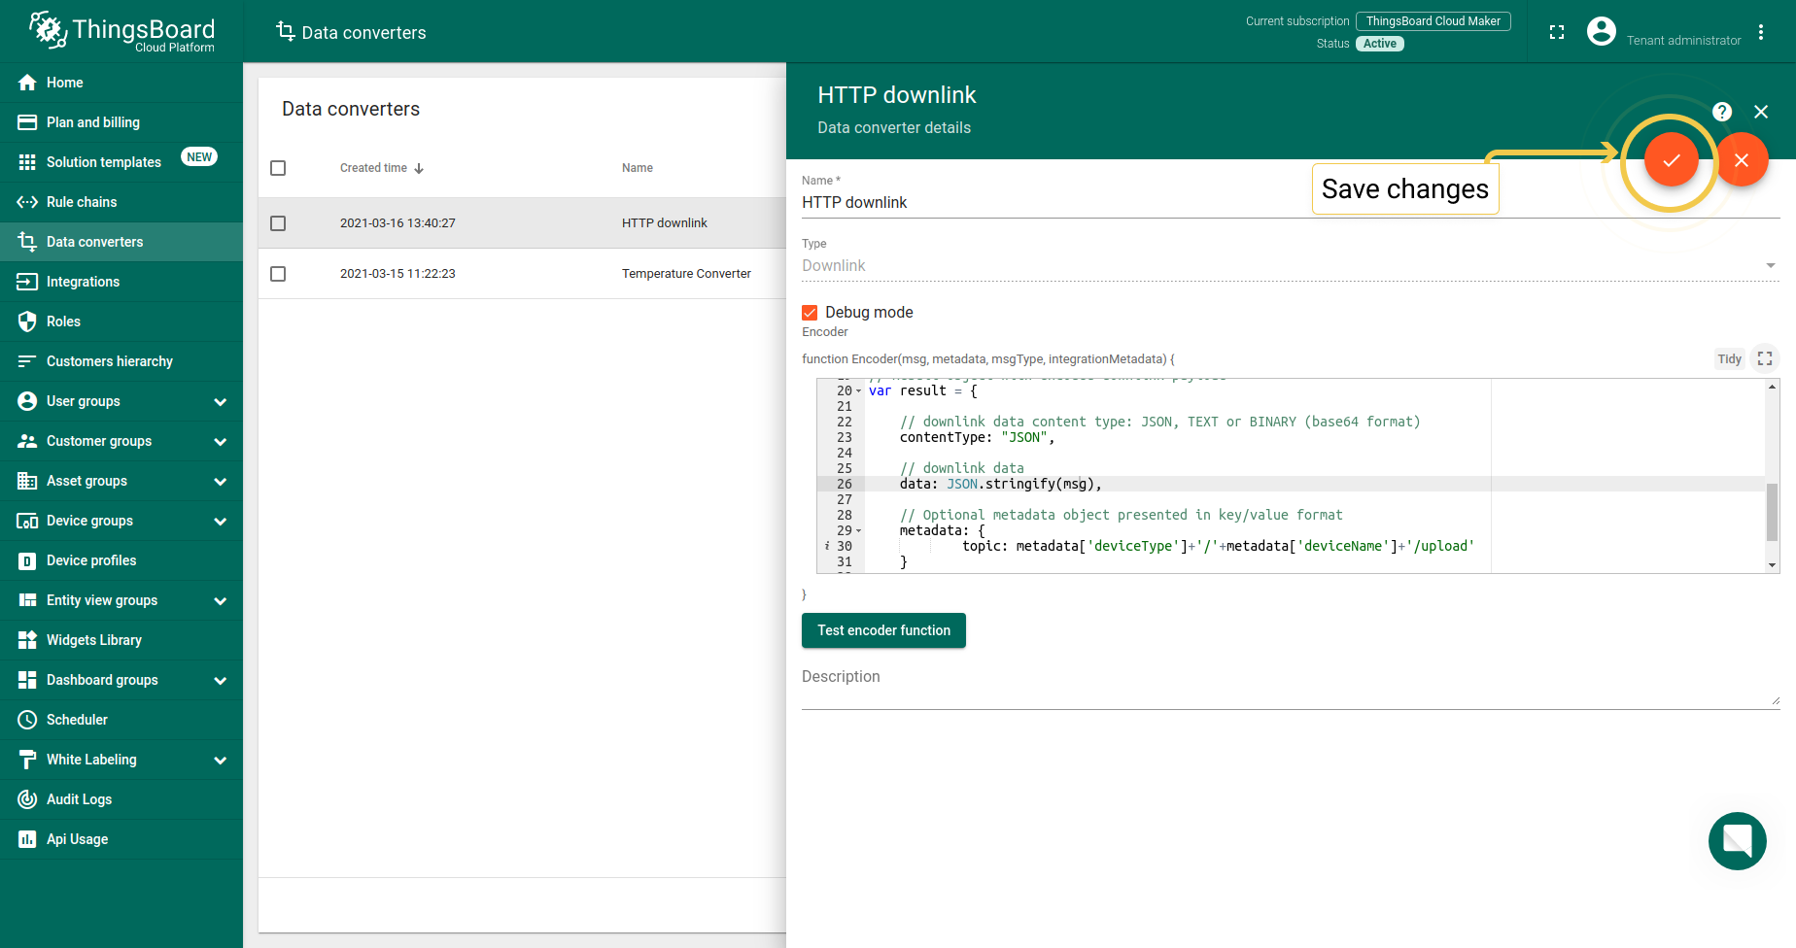Viewport: 1796px width, 948px height.
Task: Click the Home sidebar icon
Action: click(27, 83)
